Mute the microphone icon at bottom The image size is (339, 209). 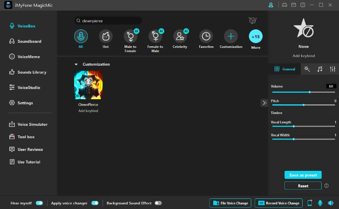click(320, 203)
